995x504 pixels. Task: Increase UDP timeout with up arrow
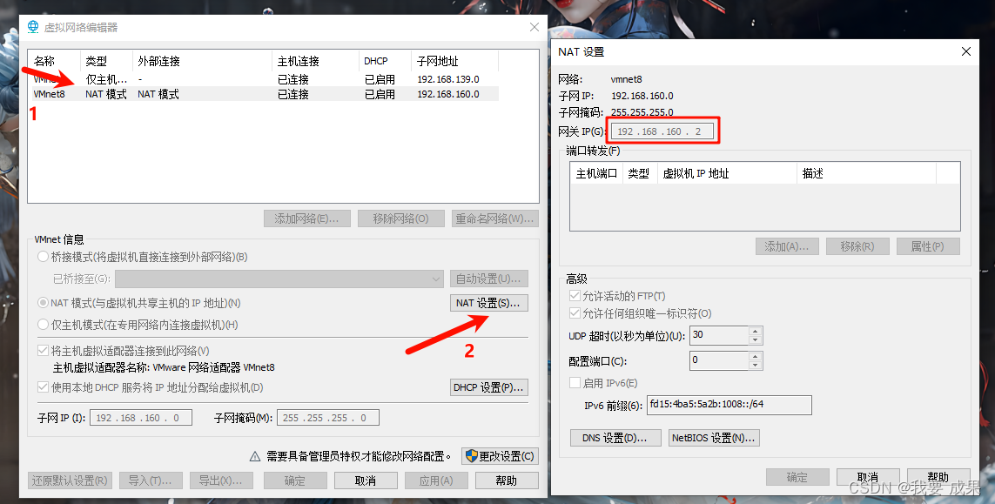tap(755, 331)
